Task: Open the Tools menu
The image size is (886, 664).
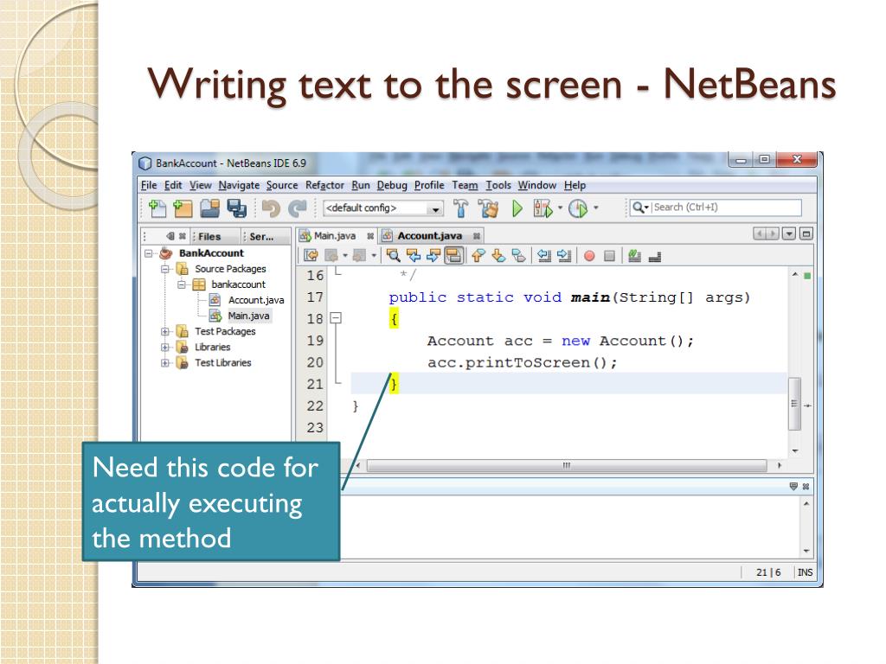Action: (498, 185)
